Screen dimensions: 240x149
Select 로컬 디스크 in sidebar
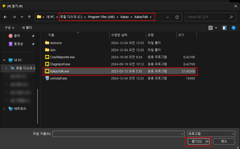(23, 68)
